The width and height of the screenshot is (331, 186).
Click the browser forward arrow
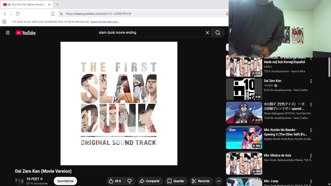pos(11,14)
